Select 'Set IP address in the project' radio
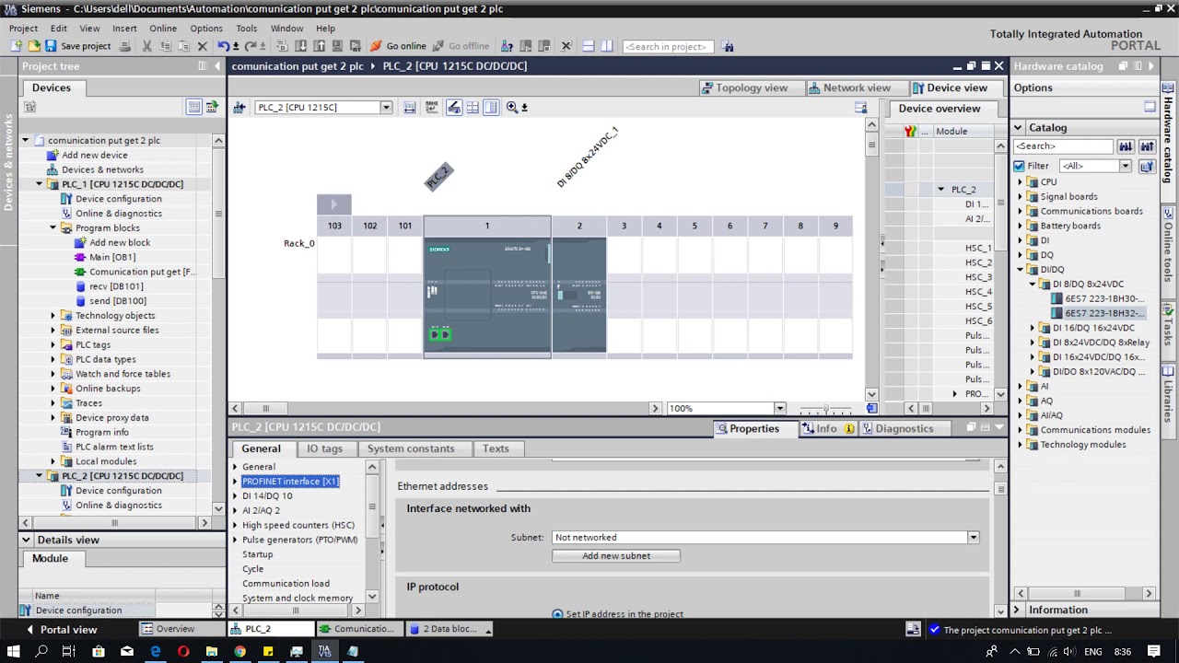Viewport: 1179px width, 663px height. (x=557, y=614)
